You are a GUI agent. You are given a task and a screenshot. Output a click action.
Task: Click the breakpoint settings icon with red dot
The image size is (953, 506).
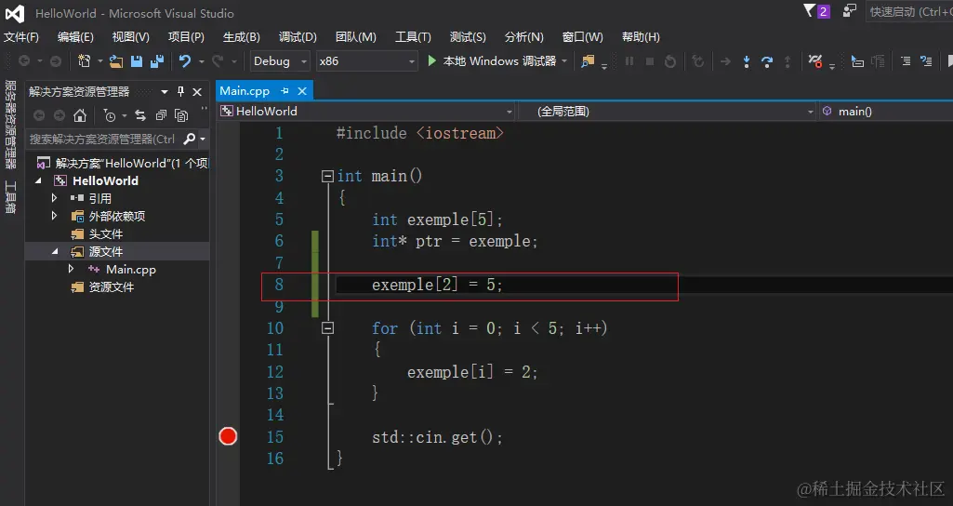[x=815, y=60]
